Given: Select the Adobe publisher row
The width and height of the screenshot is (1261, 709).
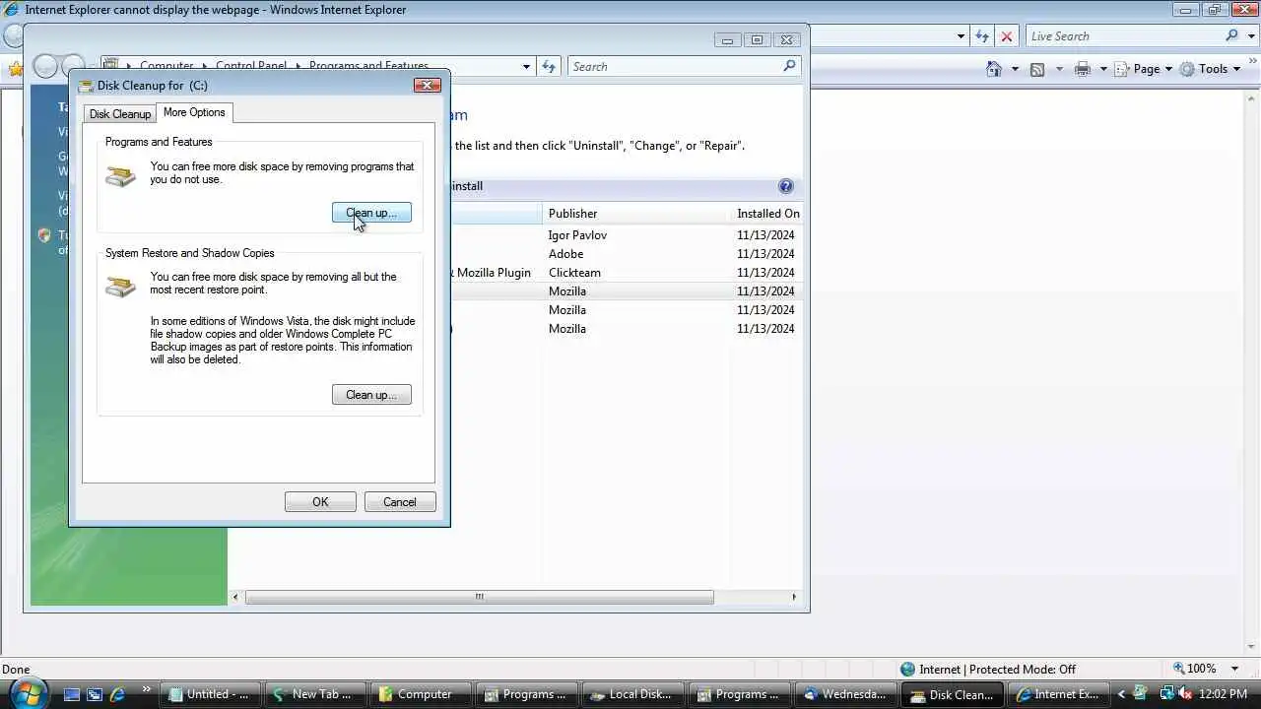Looking at the screenshot, I should point(565,254).
